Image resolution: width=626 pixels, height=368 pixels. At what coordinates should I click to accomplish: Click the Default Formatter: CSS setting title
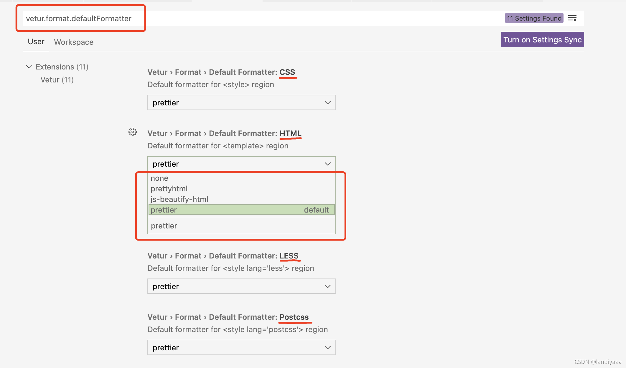pyautogui.click(x=221, y=72)
